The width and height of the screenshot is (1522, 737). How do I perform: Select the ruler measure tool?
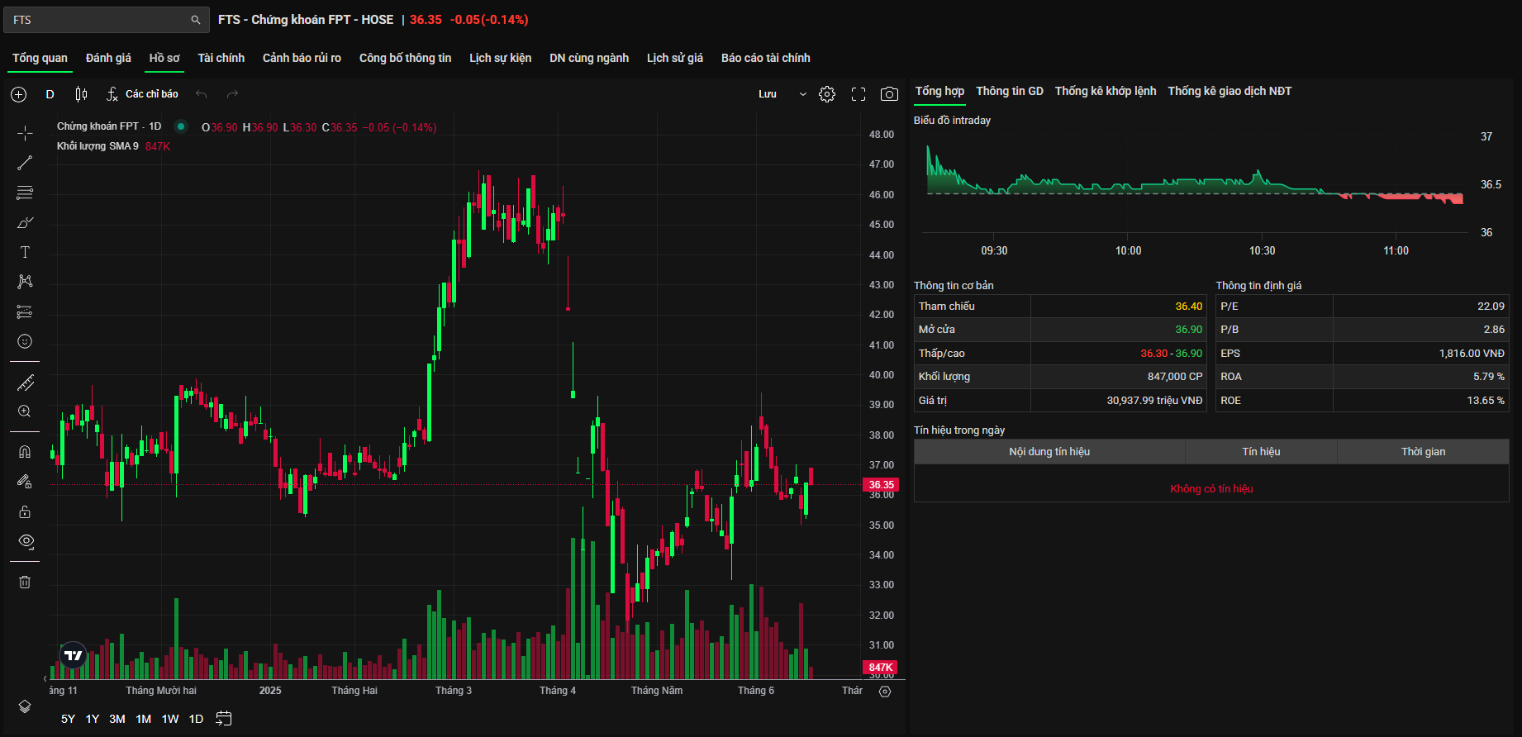pyautogui.click(x=25, y=383)
